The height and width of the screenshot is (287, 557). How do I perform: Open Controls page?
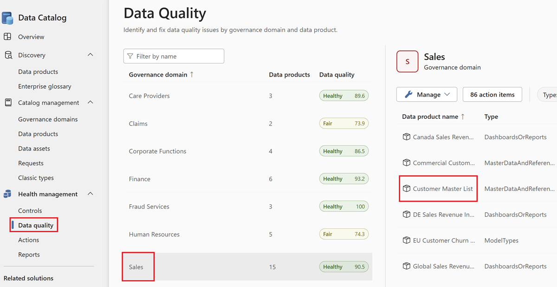point(30,211)
